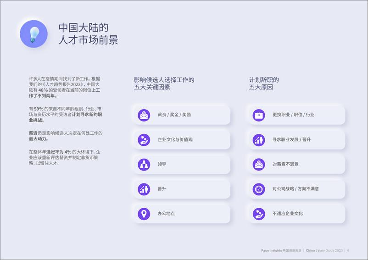
Task: Click the growth chart icon next to 寻求职业发展 / 晋升
Action: pos(259,140)
